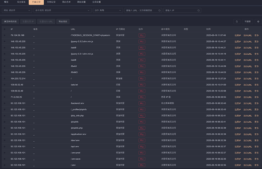Click the 攻击频率限制 rule cell
The image size is (262, 169).
click(x=167, y=103)
